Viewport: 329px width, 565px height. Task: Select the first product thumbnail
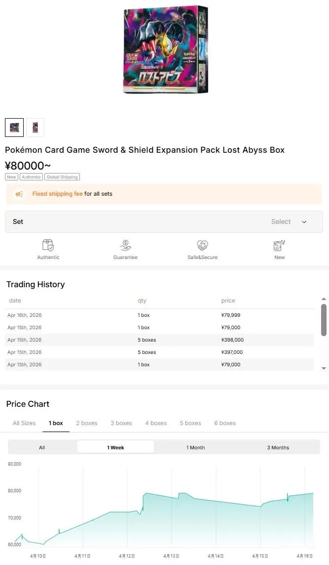(x=14, y=128)
